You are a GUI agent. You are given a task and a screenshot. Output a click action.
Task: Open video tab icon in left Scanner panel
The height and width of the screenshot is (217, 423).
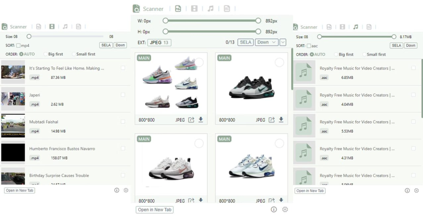pyautogui.click(x=52, y=27)
